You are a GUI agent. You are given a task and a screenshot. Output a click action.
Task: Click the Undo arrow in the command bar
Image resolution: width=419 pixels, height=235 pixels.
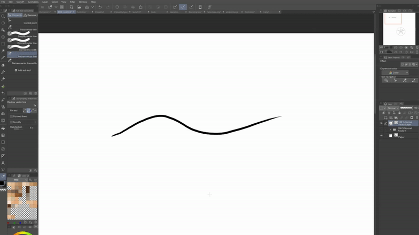point(100,7)
